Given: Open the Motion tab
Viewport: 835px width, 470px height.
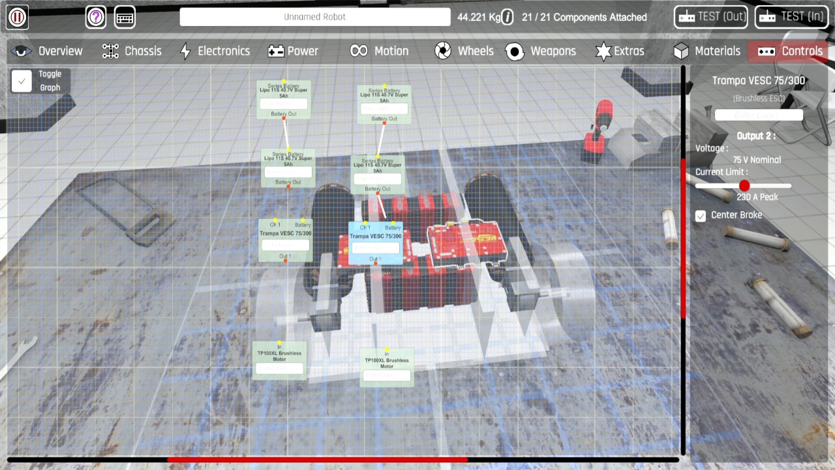Looking at the screenshot, I should click(x=379, y=51).
